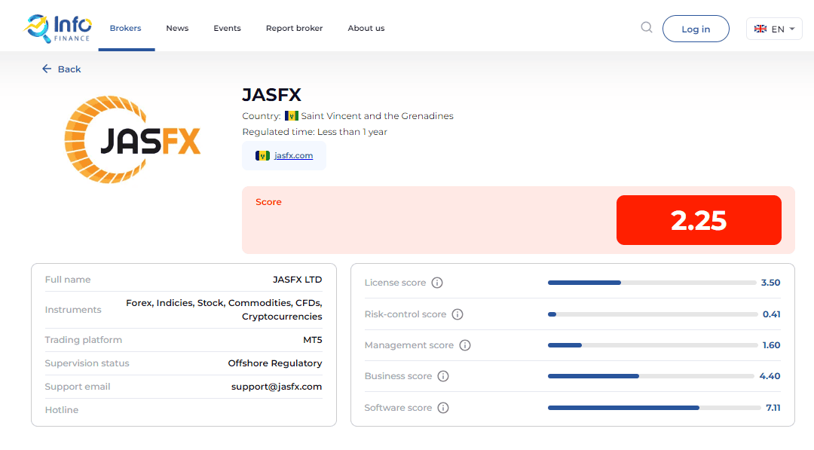Click the 'MT5' trading platform value
This screenshot has height=450, width=814.
pyautogui.click(x=313, y=340)
